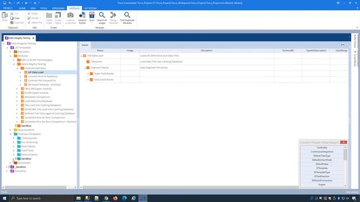This screenshot has width=360, height=202.
Task: Open the notification center icon in taskbar
Action: pyautogui.click(x=354, y=198)
